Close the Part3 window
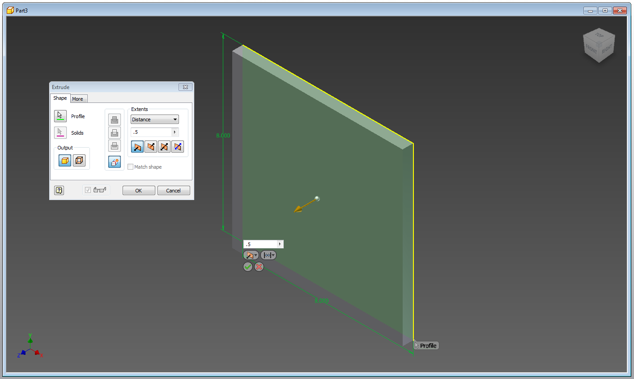 [x=620, y=10]
